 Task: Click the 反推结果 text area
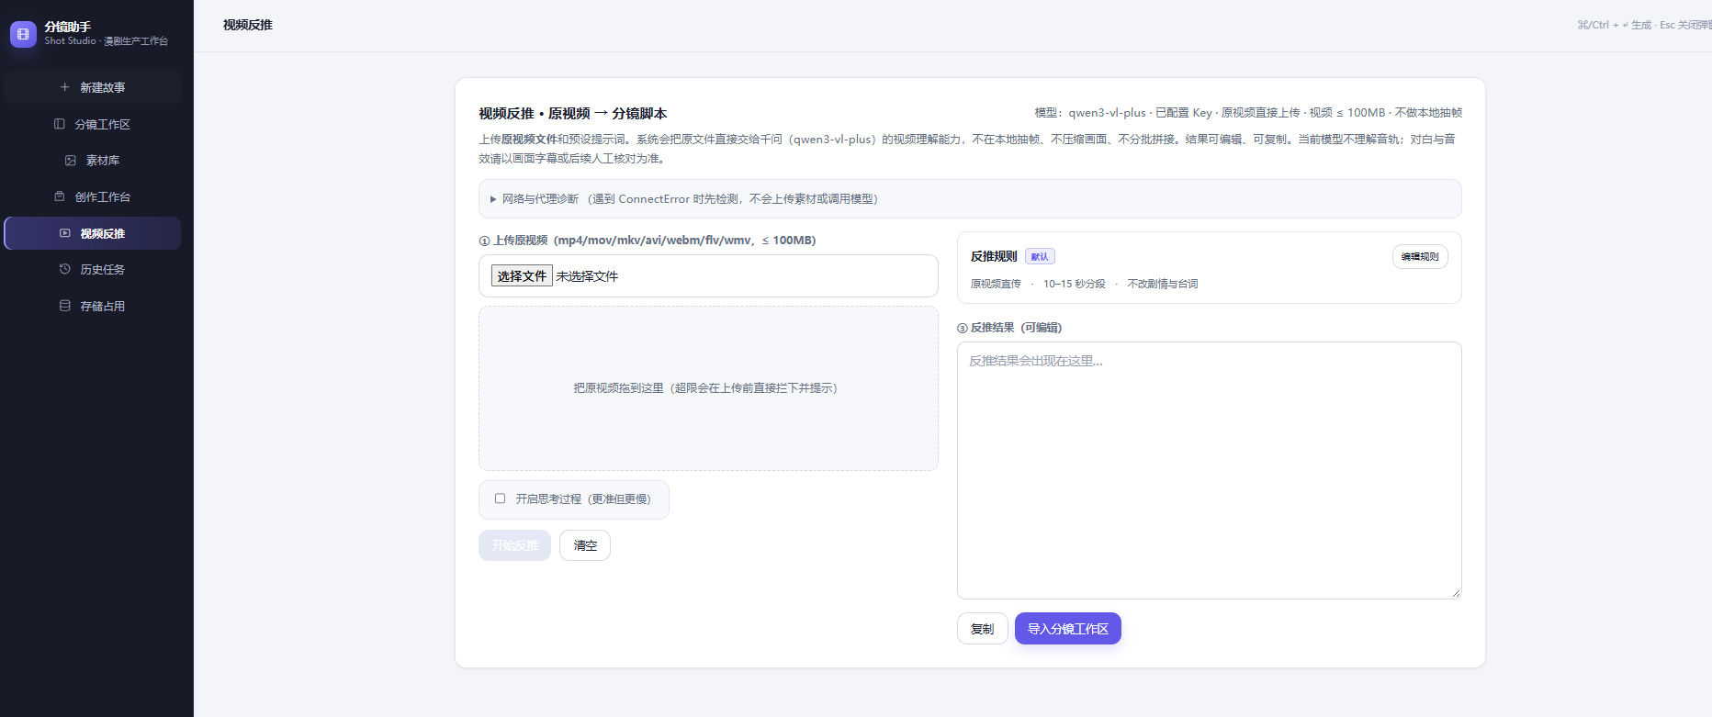tap(1209, 470)
